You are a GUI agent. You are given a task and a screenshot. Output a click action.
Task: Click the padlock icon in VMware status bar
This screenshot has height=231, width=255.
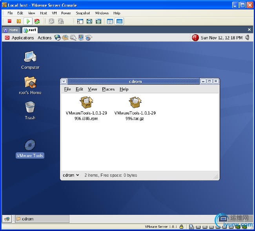pos(182,227)
